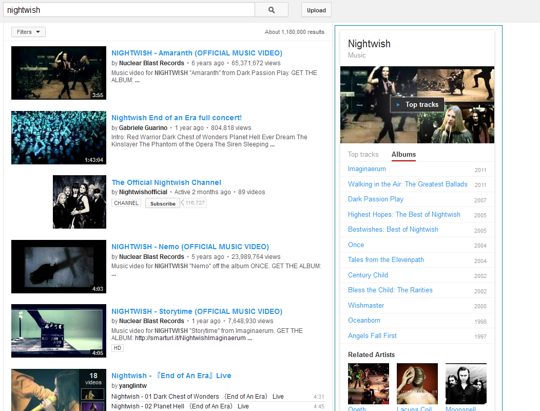Image resolution: width=540 pixels, height=411 pixels.
Task: Click the Nightwish collage image in sidebar
Action: [x=417, y=105]
